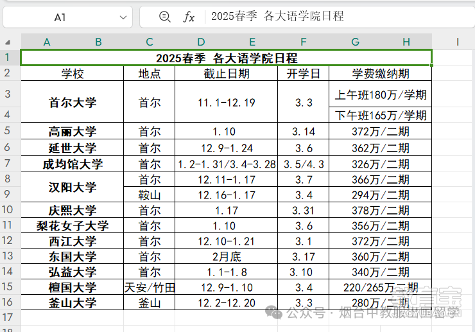Click the 3.5/4.3 start date cell
This screenshot has width=475, height=332.
[x=303, y=164]
